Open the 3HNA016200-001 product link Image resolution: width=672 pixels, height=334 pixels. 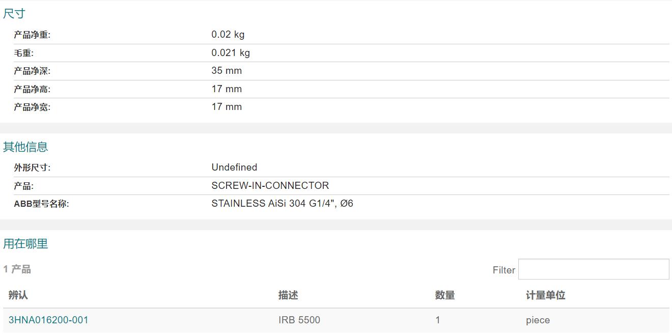pyautogui.click(x=48, y=320)
